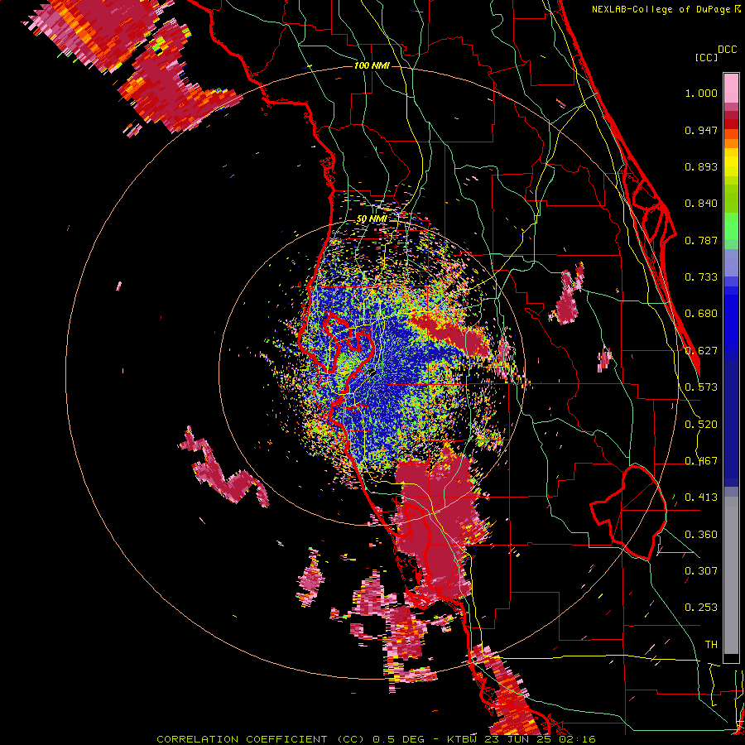Click the 1.000 value on the color scale
Screen dimensions: 745x745
click(701, 93)
